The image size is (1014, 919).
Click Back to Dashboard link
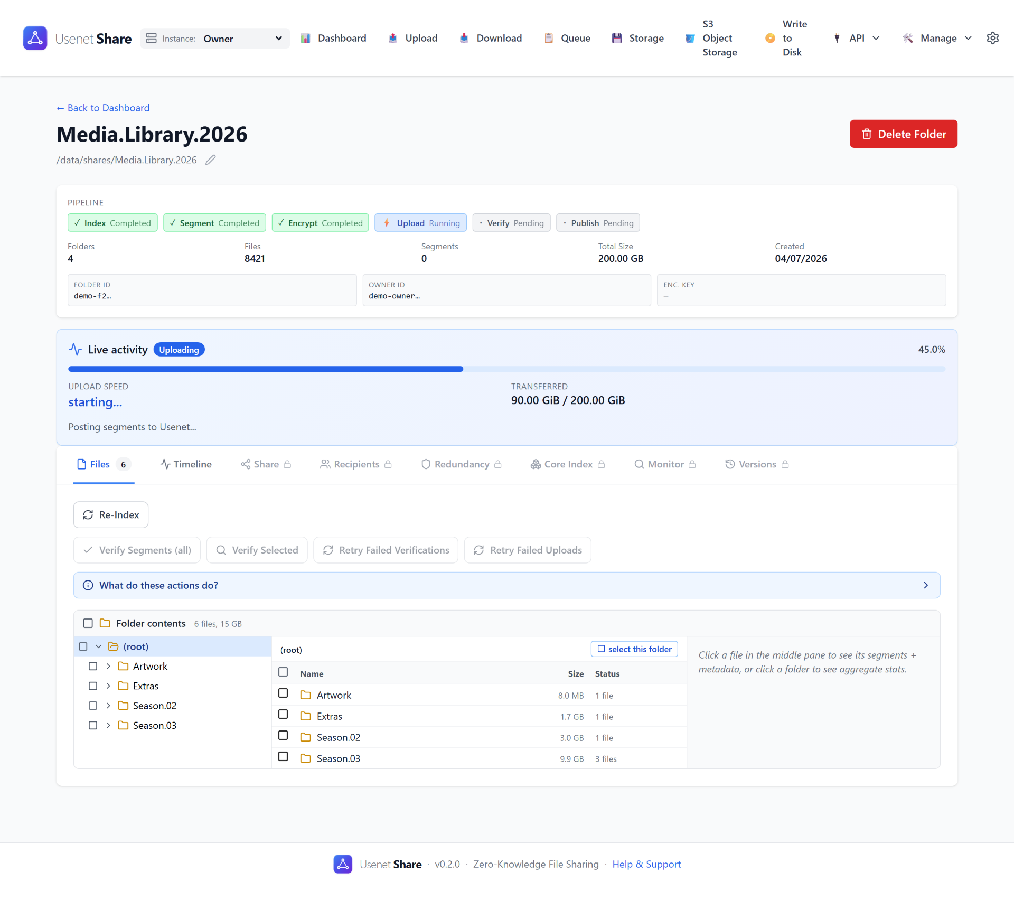tap(103, 108)
